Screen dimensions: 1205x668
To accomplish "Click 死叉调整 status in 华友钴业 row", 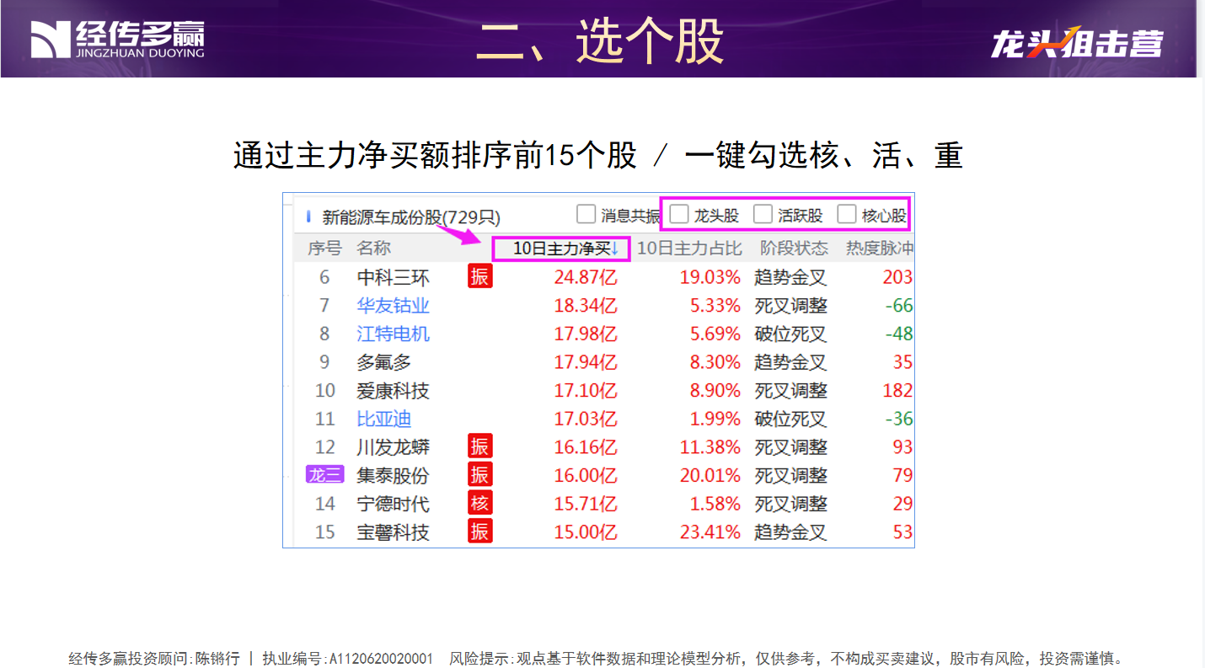I will point(790,306).
